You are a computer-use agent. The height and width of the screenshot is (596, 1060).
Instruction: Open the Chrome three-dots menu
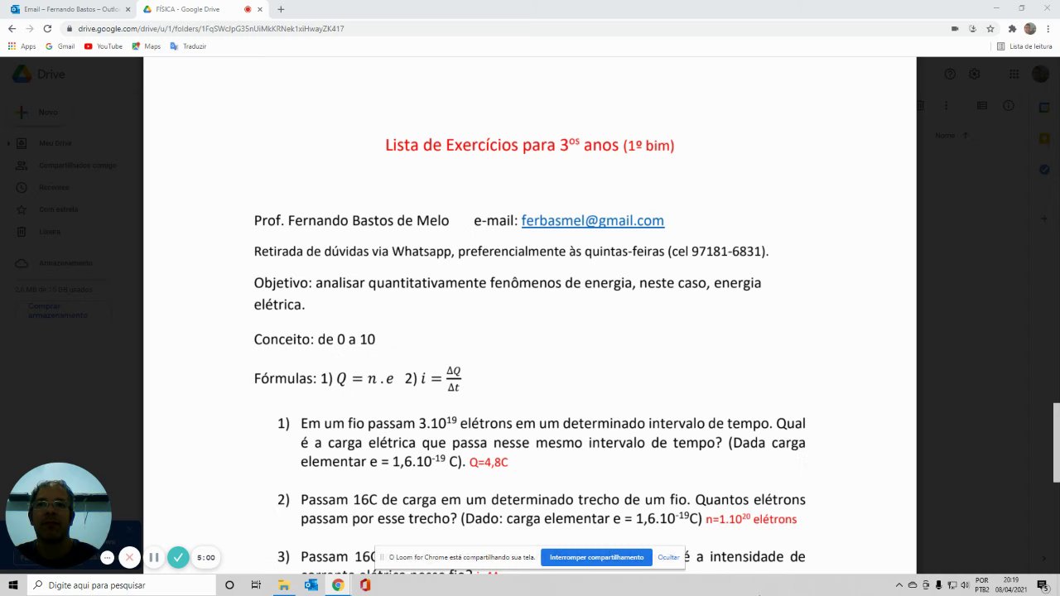coord(1048,28)
